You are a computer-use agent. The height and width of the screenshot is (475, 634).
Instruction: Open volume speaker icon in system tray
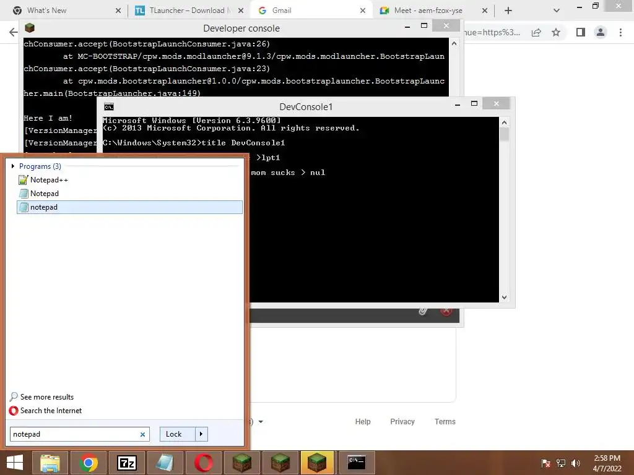click(x=575, y=463)
